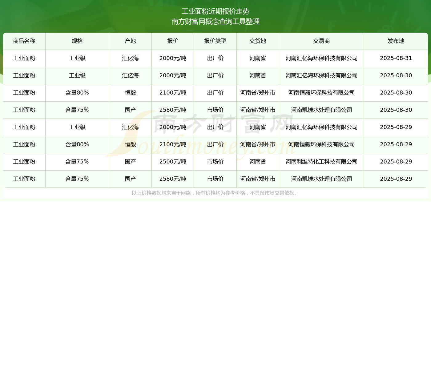Click 河南省 in the 河南利维特化工 row

(258, 162)
